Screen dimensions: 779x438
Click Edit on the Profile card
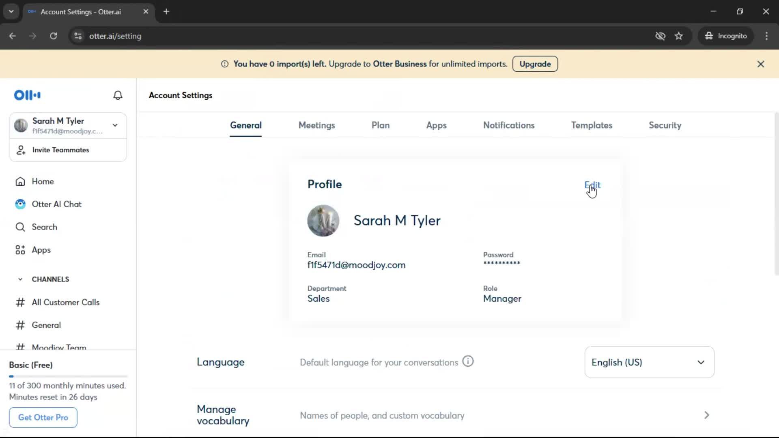pos(592,185)
